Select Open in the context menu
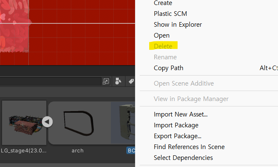This screenshot has width=278, height=167. [x=162, y=35]
